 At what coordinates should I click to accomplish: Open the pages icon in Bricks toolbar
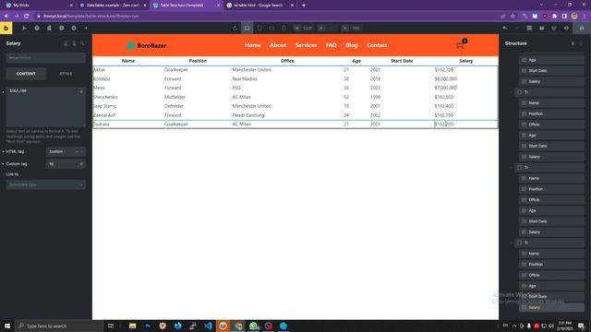(x=49, y=29)
